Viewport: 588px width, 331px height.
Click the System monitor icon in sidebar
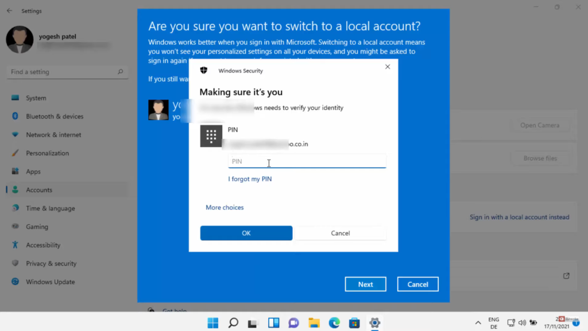click(15, 98)
